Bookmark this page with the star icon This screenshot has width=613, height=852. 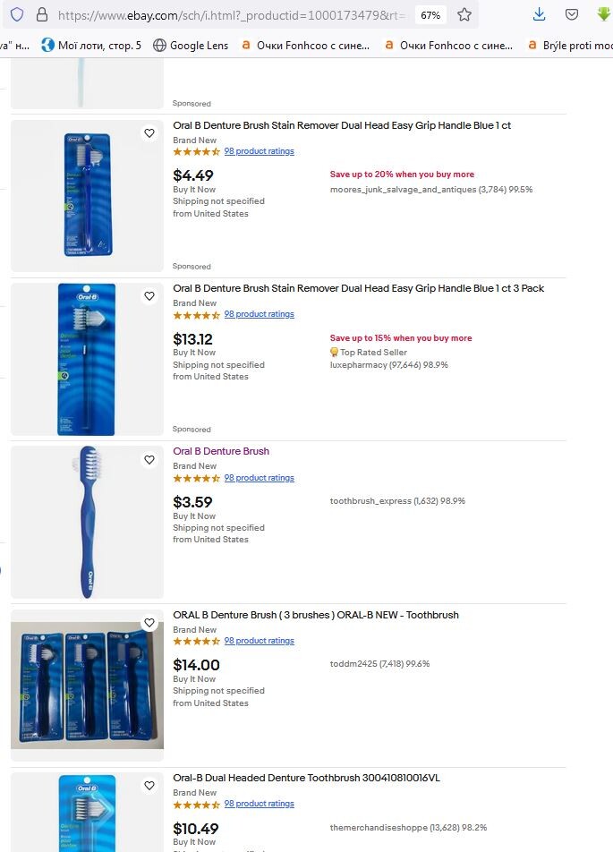pyautogui.click(x=464, y=15)
